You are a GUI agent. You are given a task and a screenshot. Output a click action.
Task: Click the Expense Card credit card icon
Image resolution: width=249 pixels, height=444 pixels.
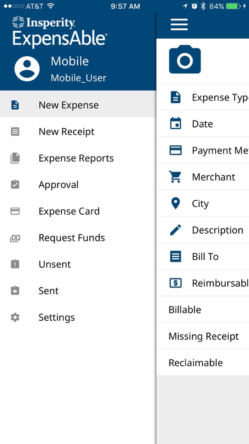pos(15,211)
